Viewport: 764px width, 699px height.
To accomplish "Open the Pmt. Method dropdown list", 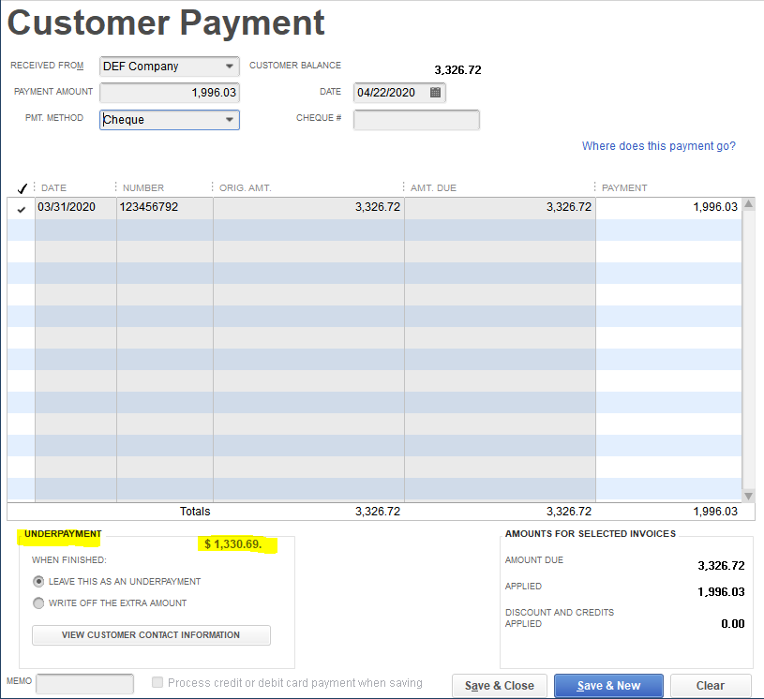I will pyautogui.click(x=230, y=120).
